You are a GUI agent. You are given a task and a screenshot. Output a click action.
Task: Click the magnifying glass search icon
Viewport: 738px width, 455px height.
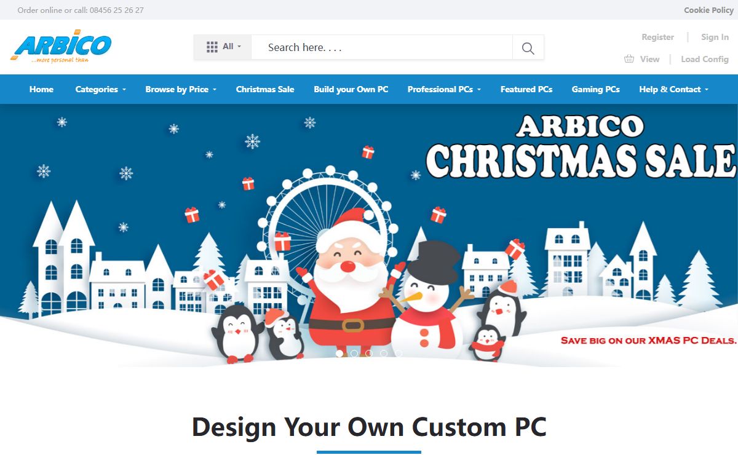click(x=528, y=47)
